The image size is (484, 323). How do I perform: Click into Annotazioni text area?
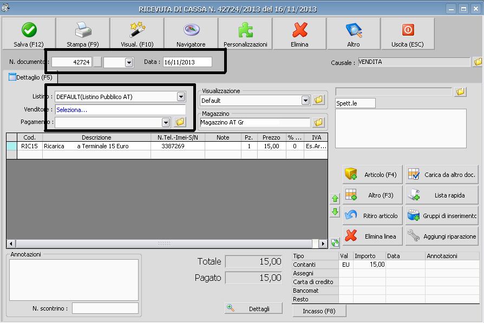pos(74,280)
